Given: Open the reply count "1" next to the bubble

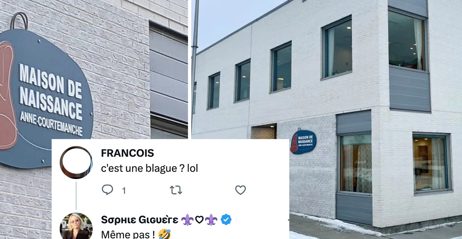Looking at the screenshot, I should pyautogui.click(x=124, y=191).
